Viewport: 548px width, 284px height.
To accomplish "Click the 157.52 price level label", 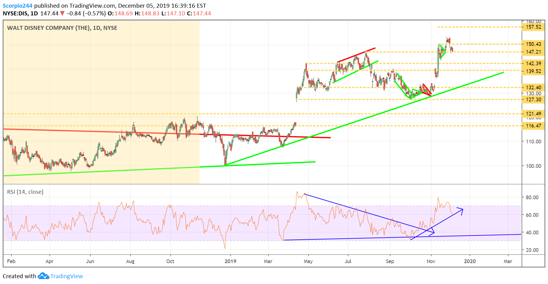I will point(534,27).
